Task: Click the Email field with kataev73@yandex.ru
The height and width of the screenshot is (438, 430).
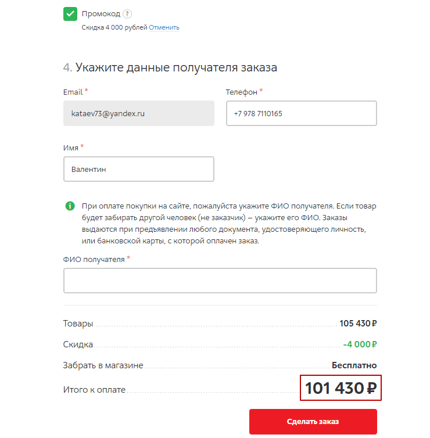Action: point(138,113)
